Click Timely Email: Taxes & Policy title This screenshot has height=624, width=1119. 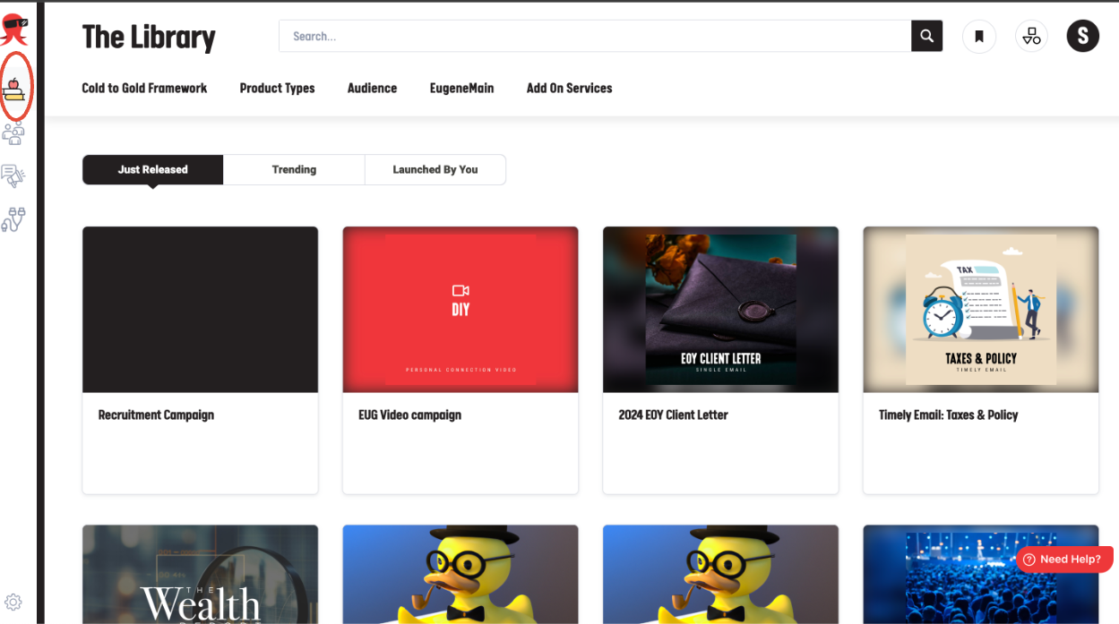pyautogui.click(x=949, y=415)
